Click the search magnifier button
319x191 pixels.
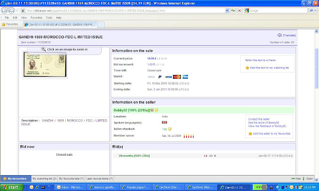click(311, 10)
